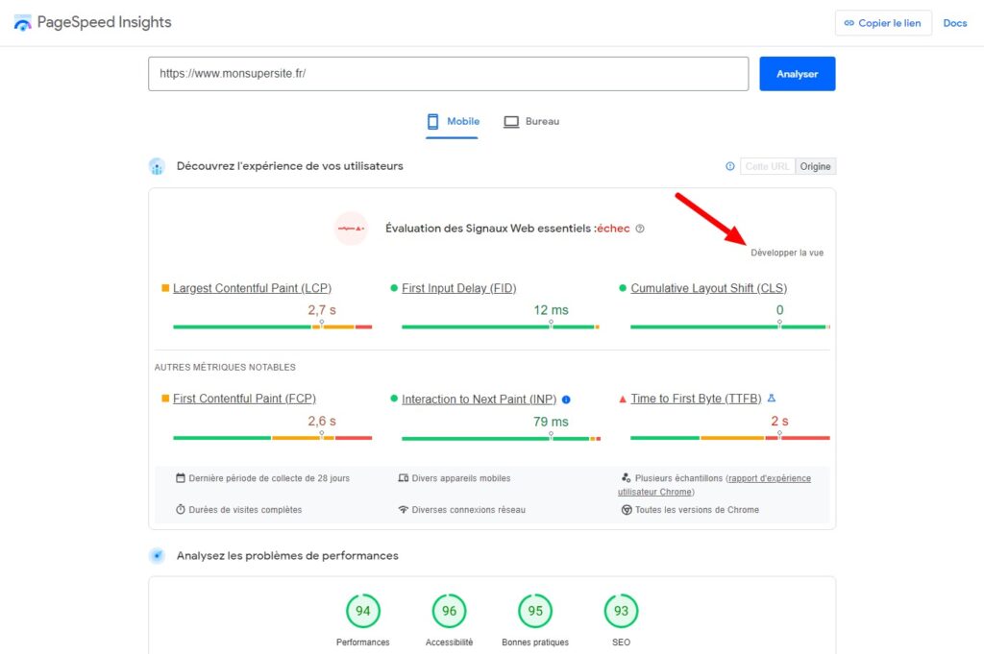This screenshot has width=984, height=654.
Task: Click the FID distribution bar
Action: [x=501, y=327]
